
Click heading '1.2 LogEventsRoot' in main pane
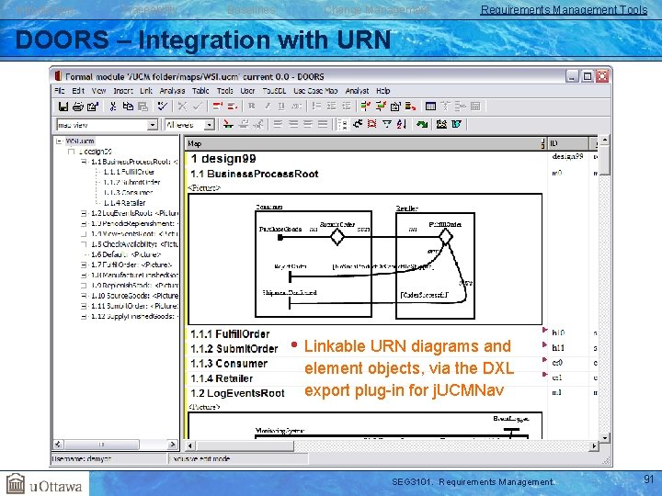(x=237, y=393)
